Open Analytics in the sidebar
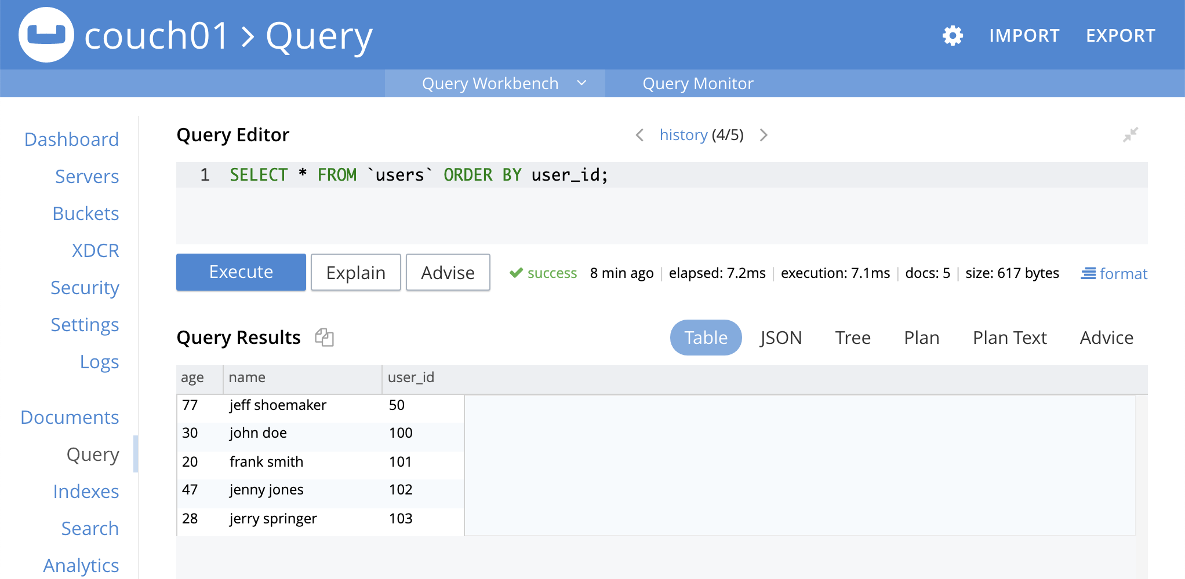Image resolution: width=1185 pixels, height=579 pixels. pyautogui.click(x=81, y=566)
